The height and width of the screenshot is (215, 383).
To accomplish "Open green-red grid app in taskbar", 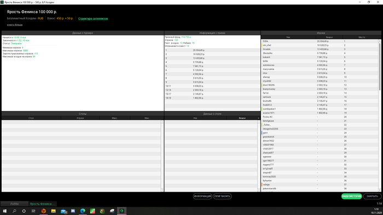I will pyautogui.click(x=92, y=211).
